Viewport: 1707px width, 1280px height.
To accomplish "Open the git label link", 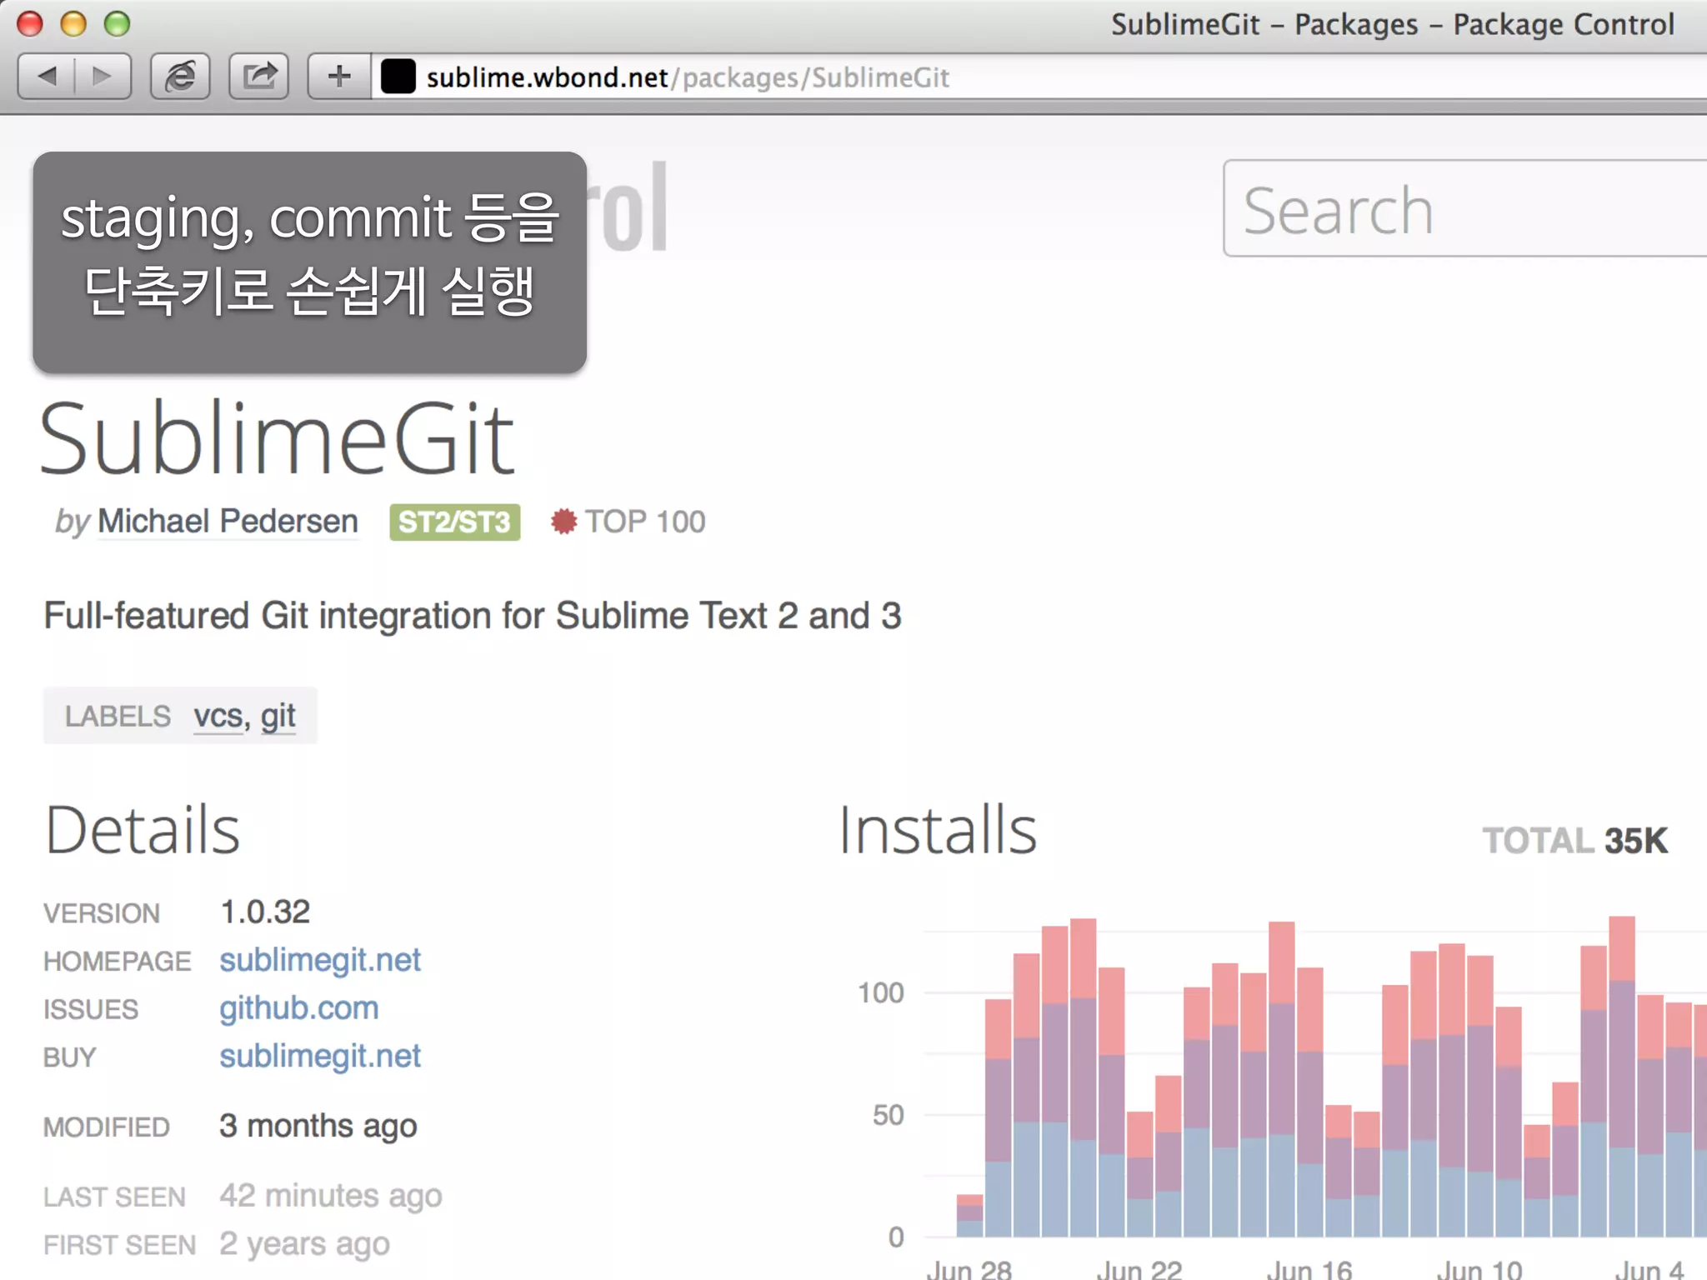I will 278,716.
